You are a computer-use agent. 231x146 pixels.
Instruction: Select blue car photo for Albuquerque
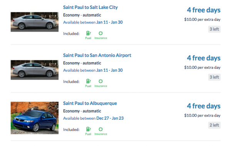pos(35,118)
